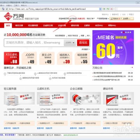This screenshot has height=140, width=140.
Task: Select the 首页 navigation tab
Action: (x=8, y=26)
